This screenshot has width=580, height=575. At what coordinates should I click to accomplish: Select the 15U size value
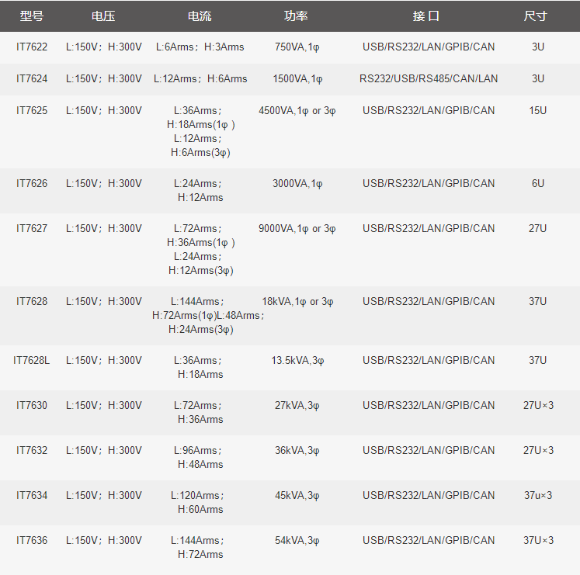(x=538, y=110)
